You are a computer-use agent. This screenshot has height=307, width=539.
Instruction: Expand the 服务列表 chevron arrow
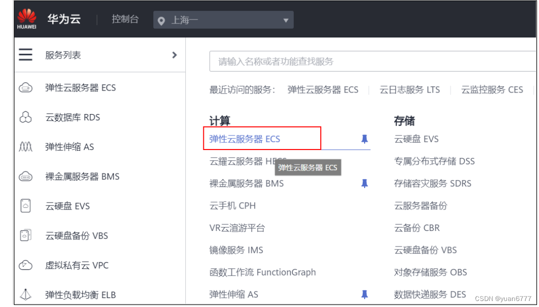click(174, 55)
